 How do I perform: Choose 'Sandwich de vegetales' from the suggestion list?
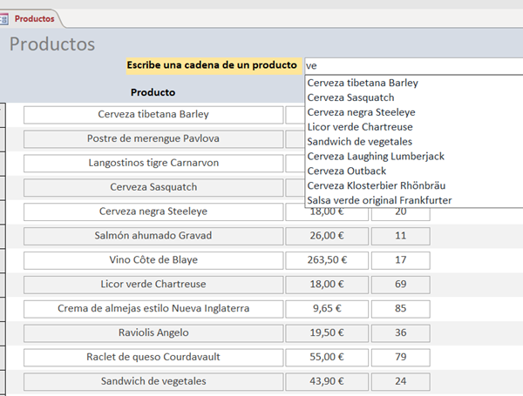click(x=360, y=142)
